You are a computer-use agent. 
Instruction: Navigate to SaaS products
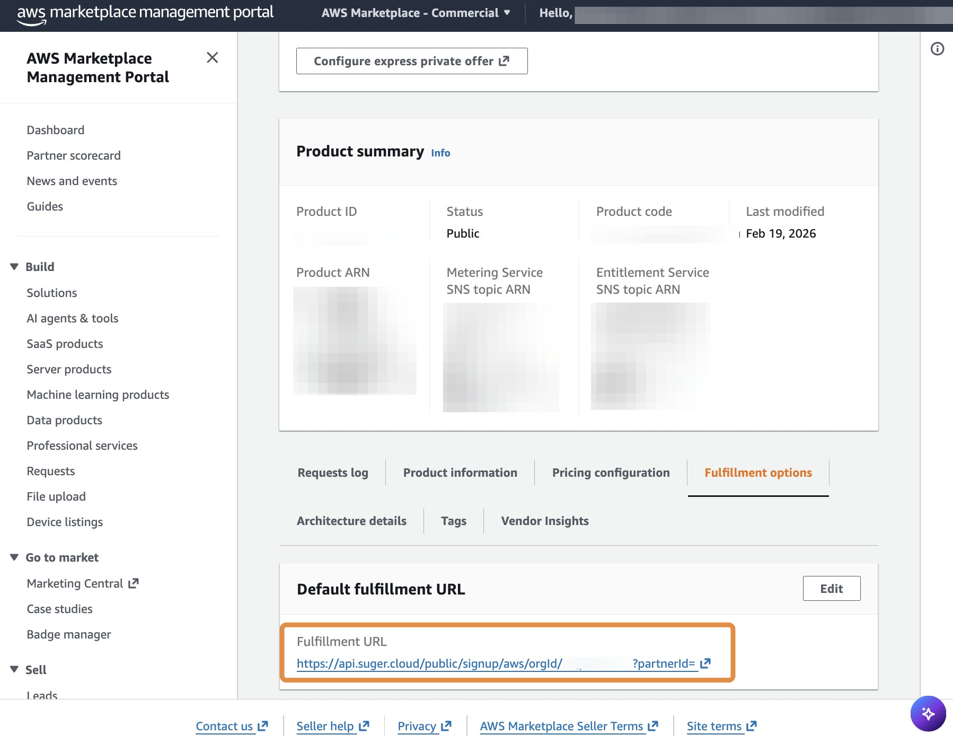point(65,344)
